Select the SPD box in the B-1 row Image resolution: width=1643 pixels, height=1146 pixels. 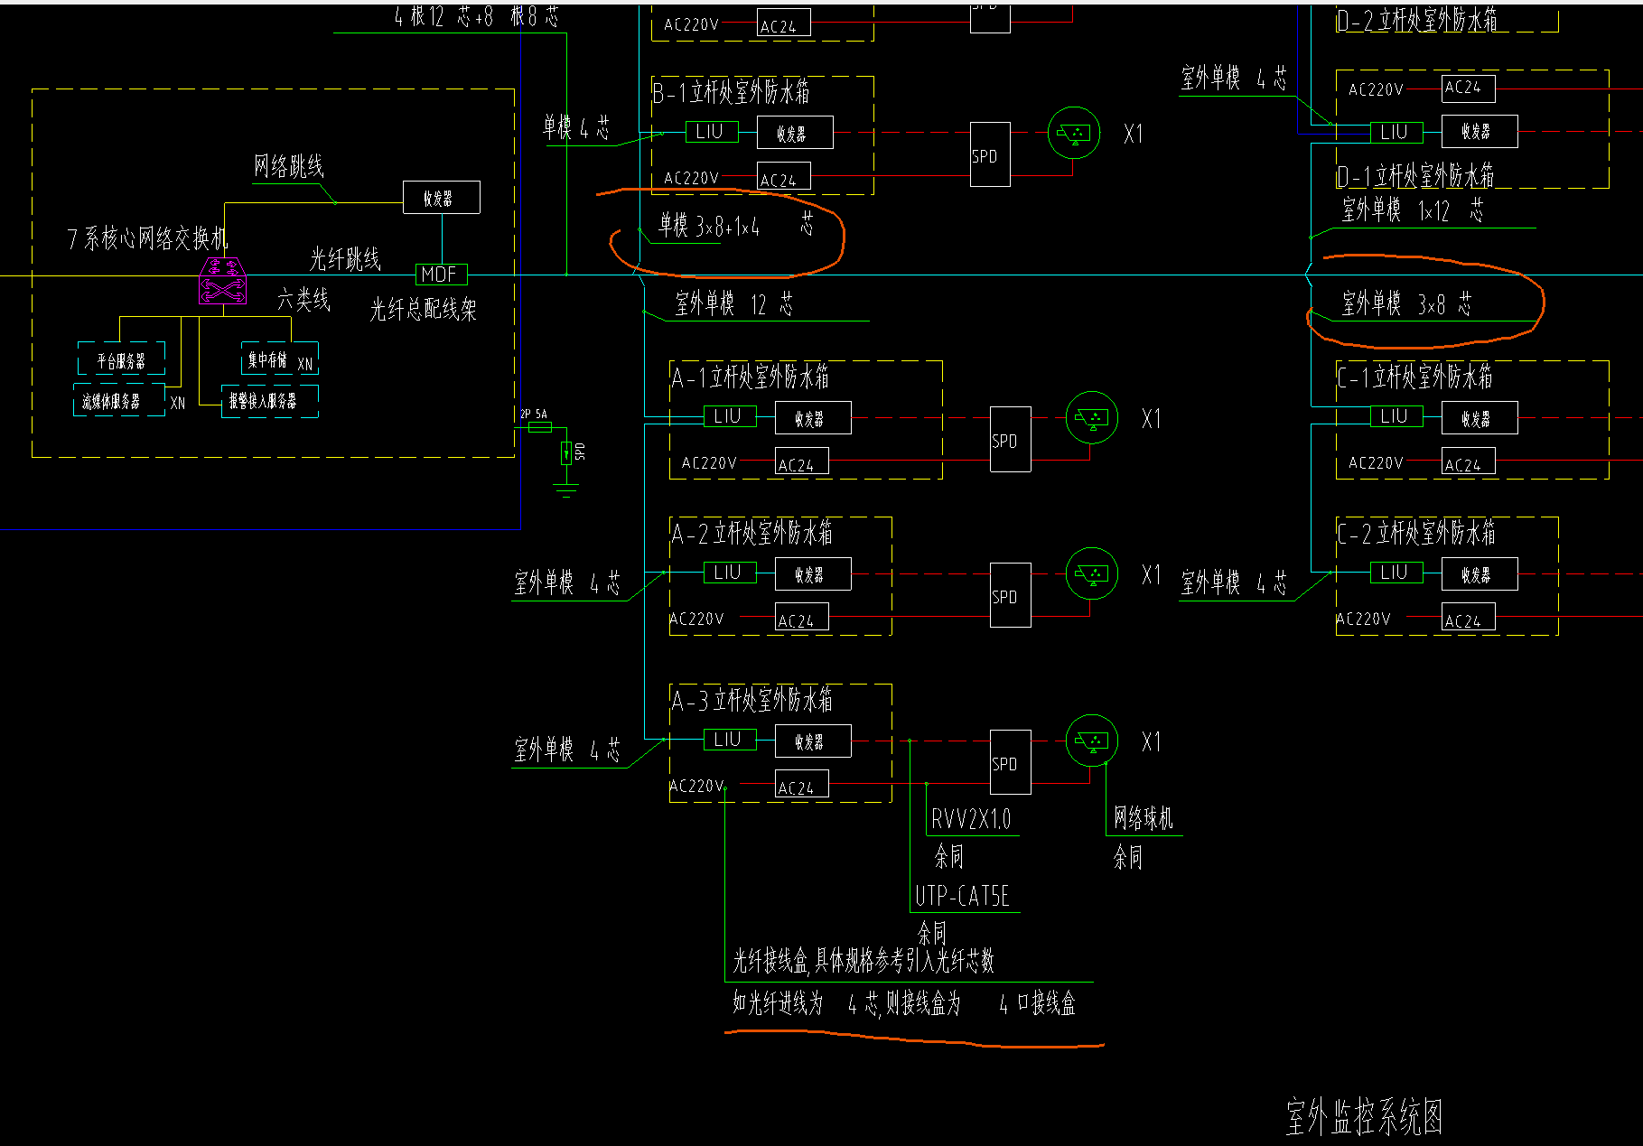point(990,154)
